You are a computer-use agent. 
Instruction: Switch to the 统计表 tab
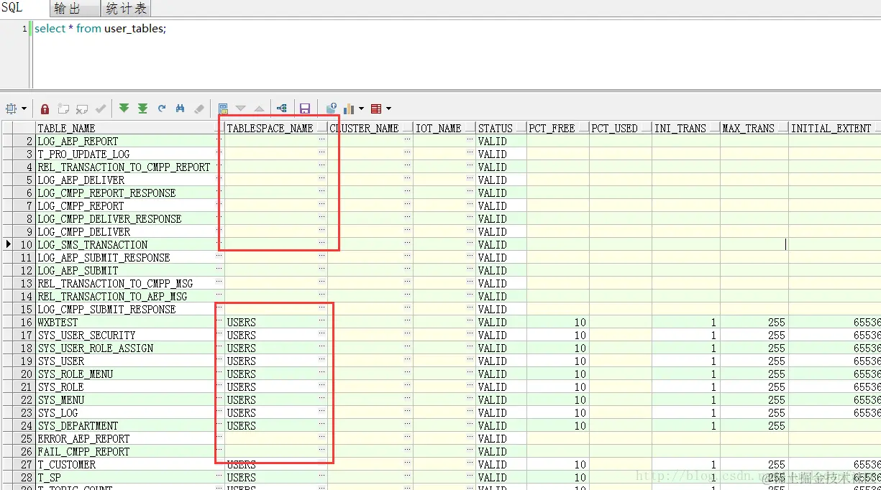(126, 9)
